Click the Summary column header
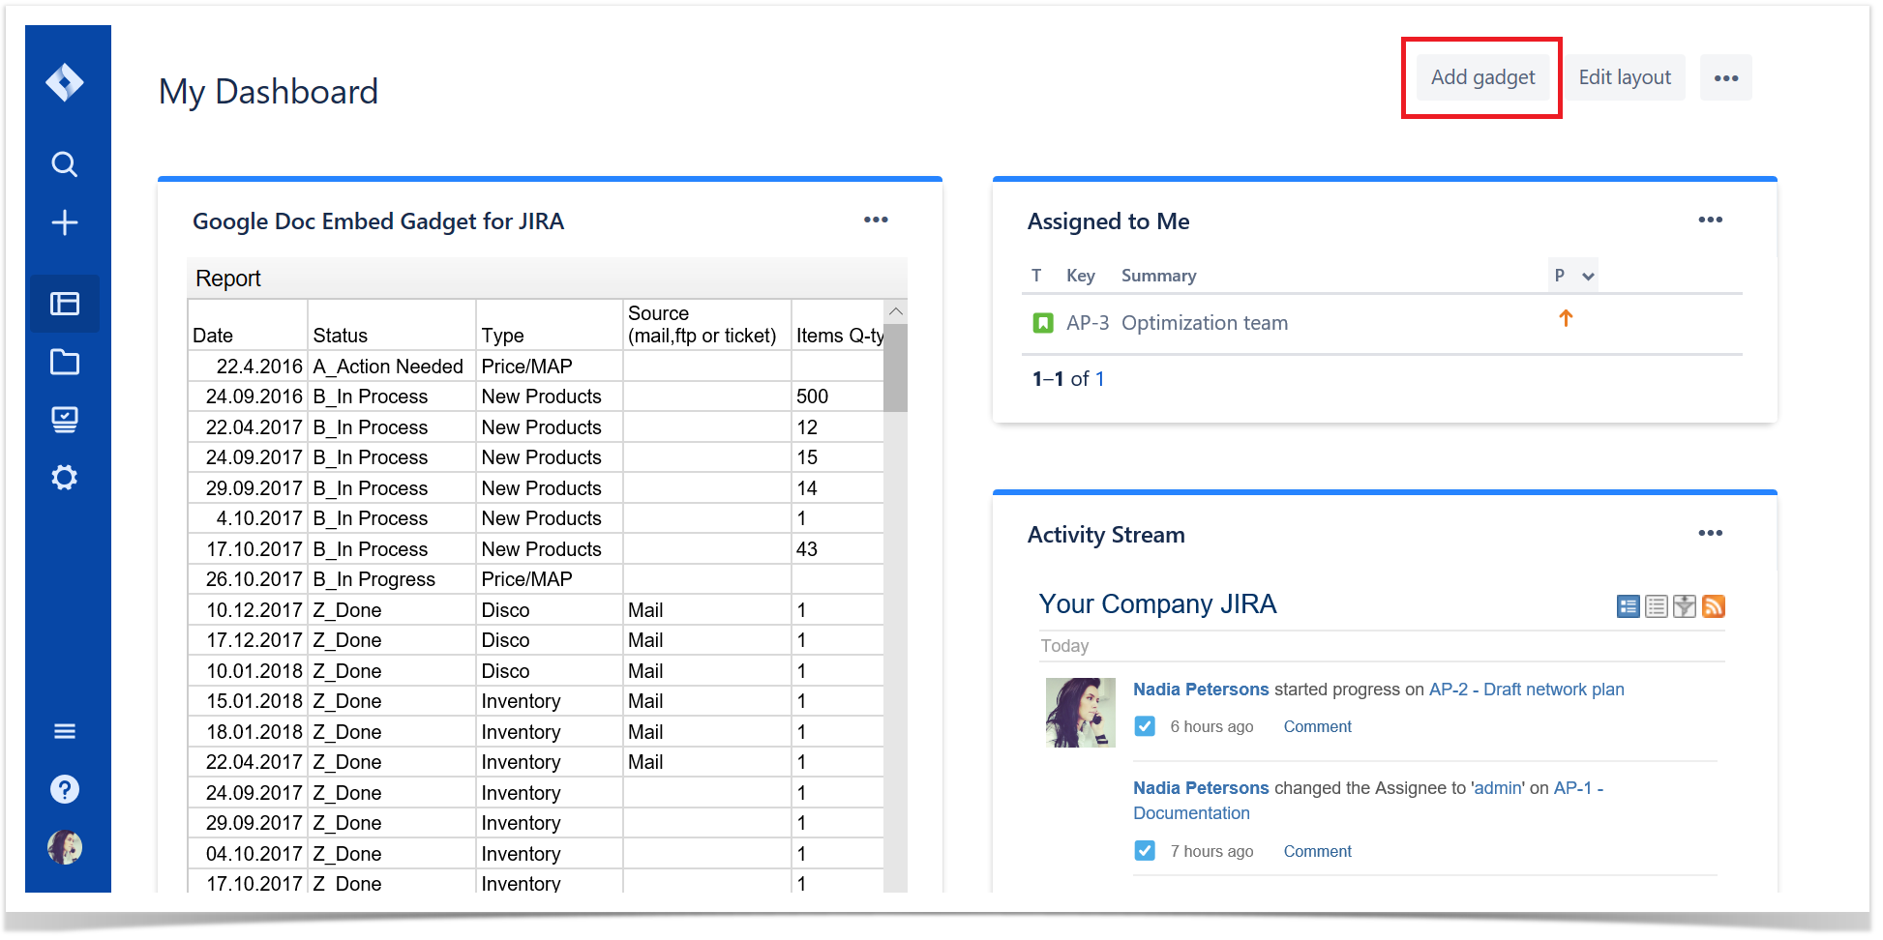The width and height of the screenshot is (1883, 940). click(1159, 276)
